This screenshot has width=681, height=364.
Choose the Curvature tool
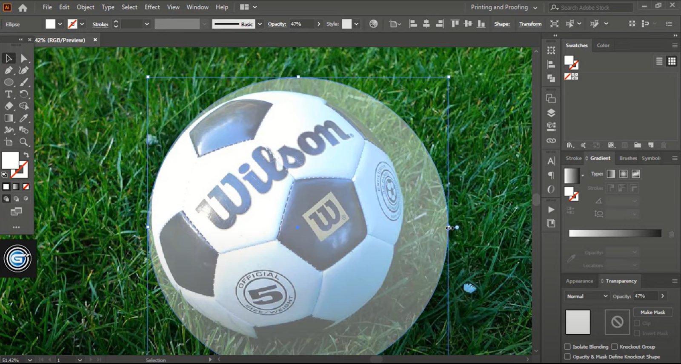click(x=24, y=70)
